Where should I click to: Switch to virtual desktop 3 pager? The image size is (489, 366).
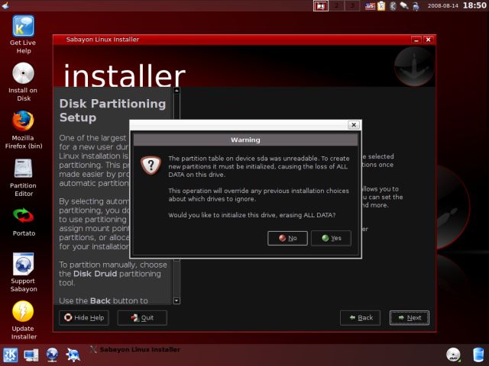click(351, 5)
